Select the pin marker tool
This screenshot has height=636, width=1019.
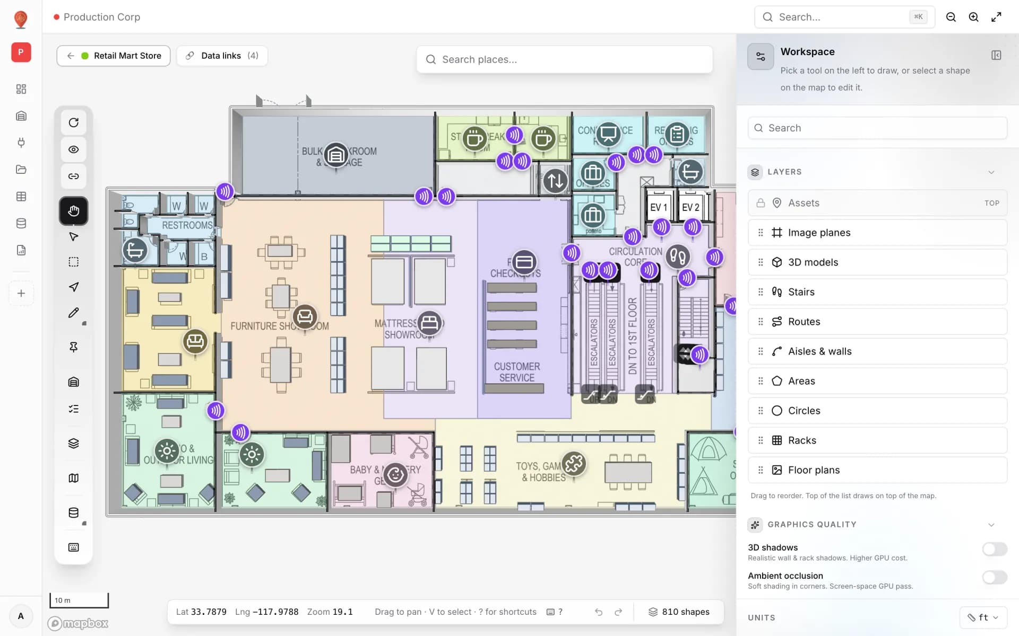(x=73, y=347)
